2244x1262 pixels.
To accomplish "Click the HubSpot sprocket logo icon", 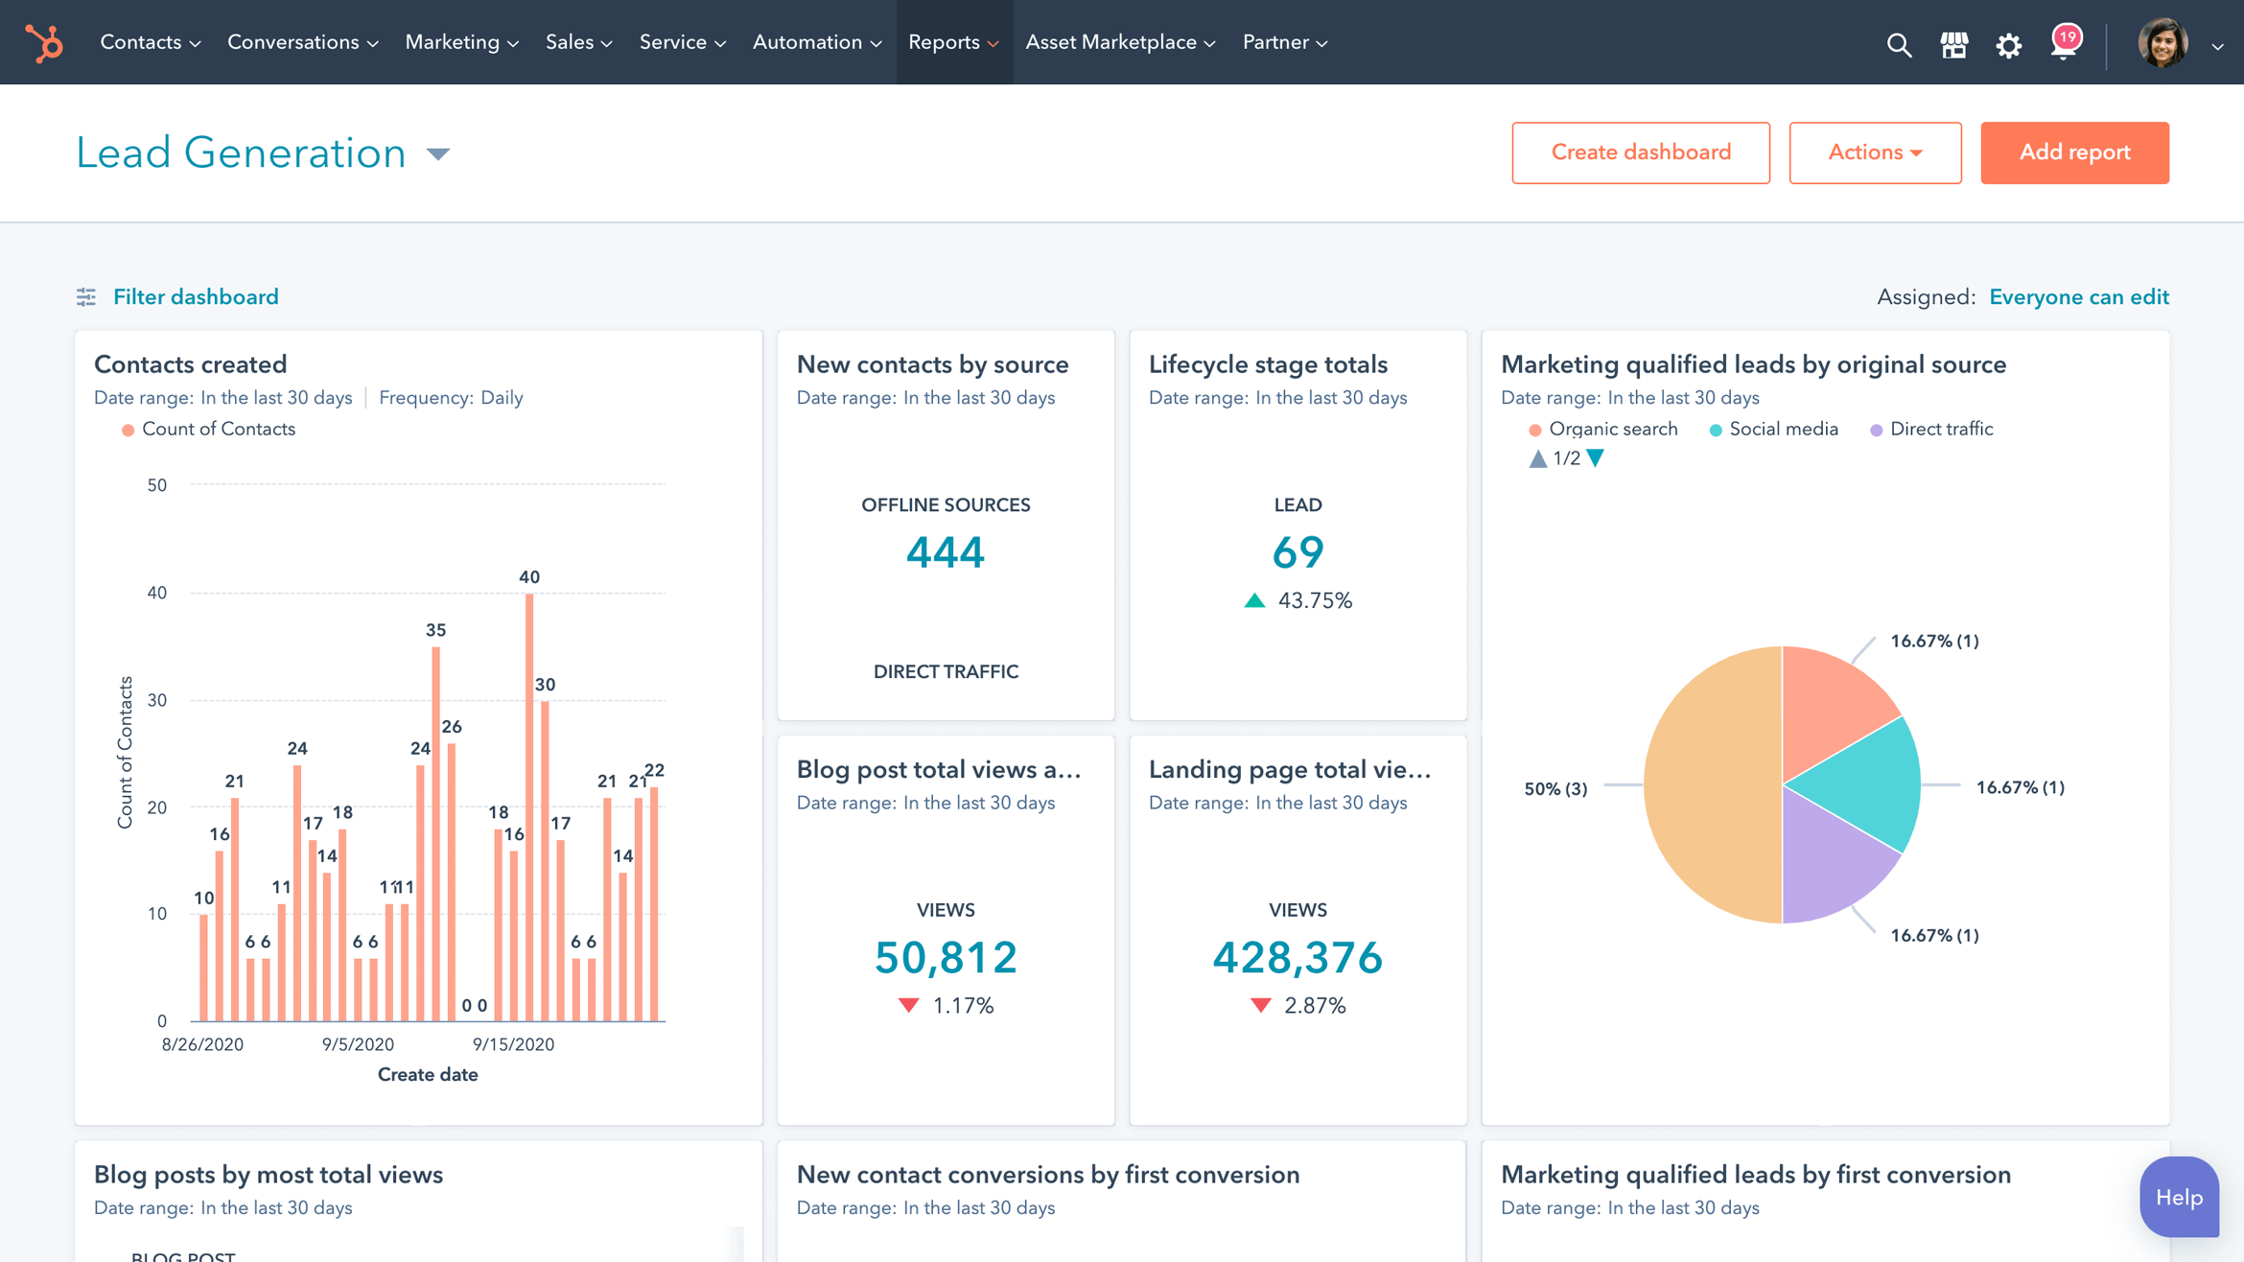I will [43, 43].
